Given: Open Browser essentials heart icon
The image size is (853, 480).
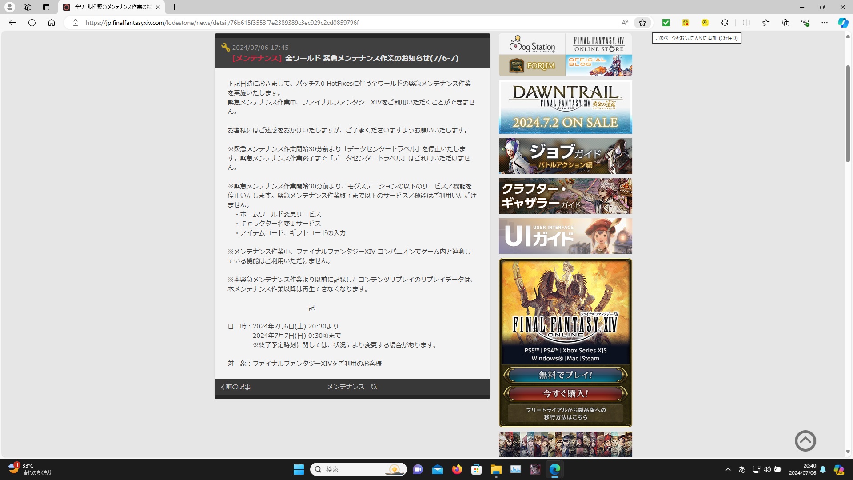Looking at the screenshot, I should [x=805, y=23].
